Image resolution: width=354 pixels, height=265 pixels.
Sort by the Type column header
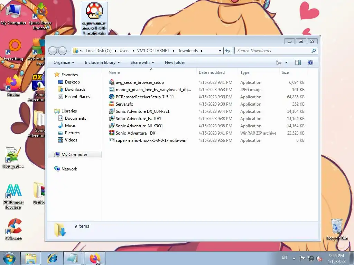click(259, 72)
